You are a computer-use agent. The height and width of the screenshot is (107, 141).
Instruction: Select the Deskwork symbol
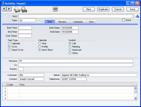[x=70, y=50]
